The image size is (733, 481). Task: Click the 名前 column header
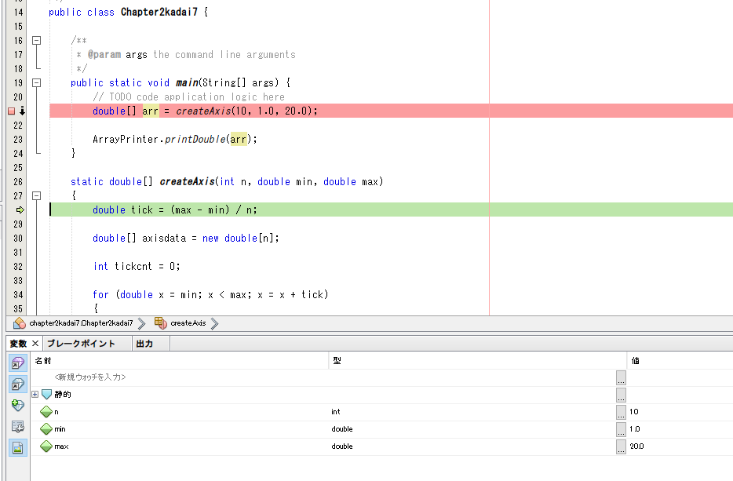(x=180, y=360)
